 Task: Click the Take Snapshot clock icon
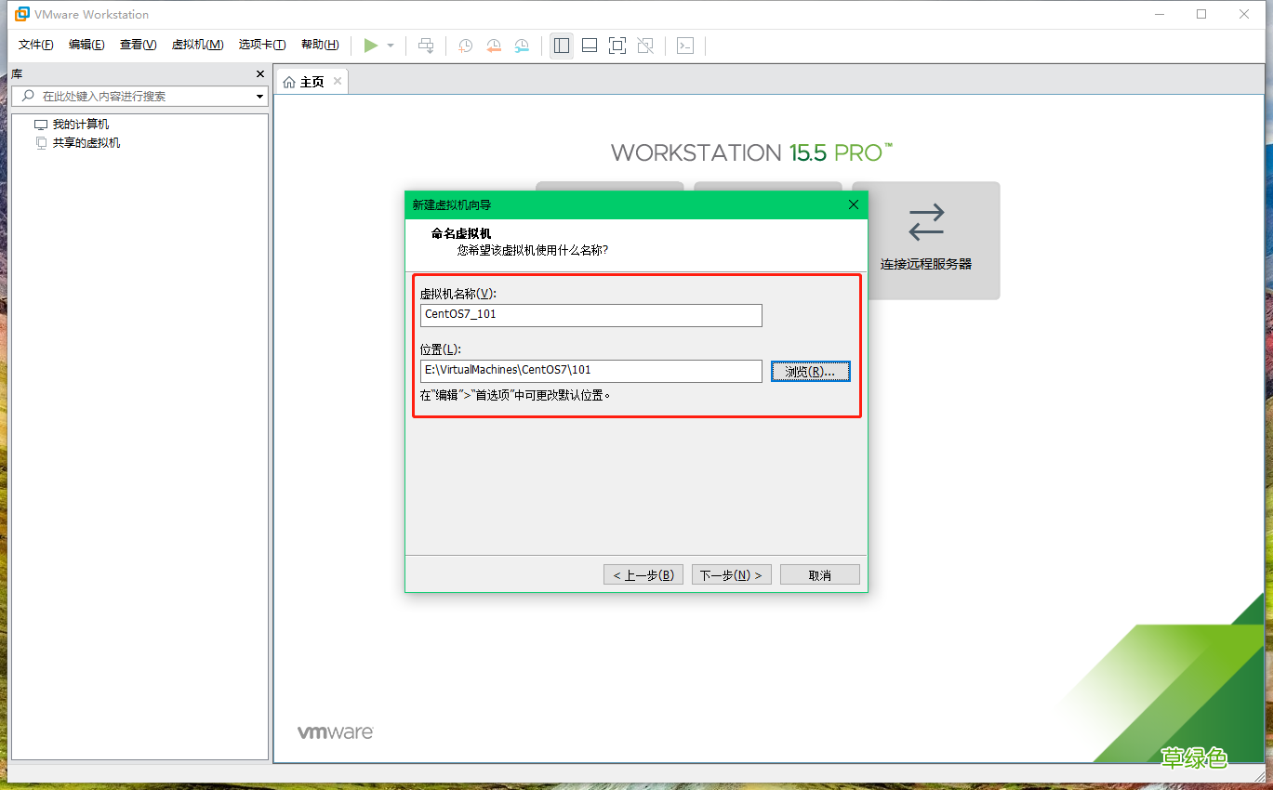pyautogui.click(x=465, y=45)
